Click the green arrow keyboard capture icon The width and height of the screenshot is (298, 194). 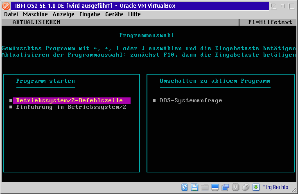256,187
